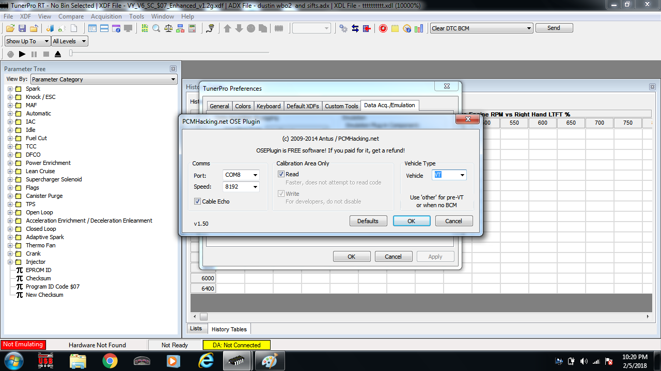The height and width of the screenshot is (371, 661).
Task: Click the DA: Not Connected status indicator
Action: 237,345
